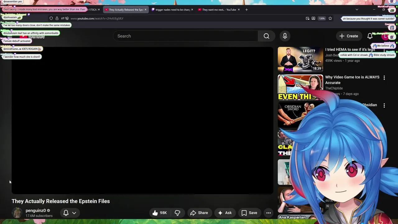Open menu for 'Why Video Game Ice' video
The image size is (398, 224).
pyautogui.click(x=384, y=78)
